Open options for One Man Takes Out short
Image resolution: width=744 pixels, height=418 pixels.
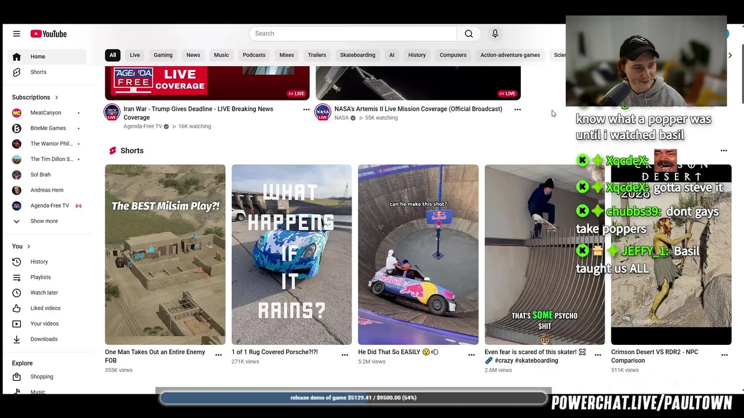click(x=219, y=355)
